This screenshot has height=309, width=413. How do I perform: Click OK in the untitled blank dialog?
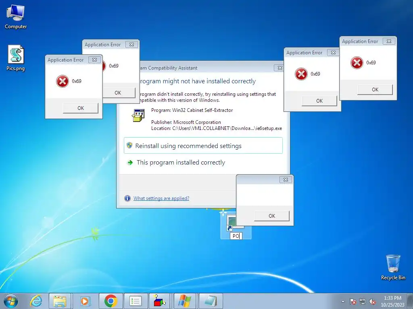point(272,216)
